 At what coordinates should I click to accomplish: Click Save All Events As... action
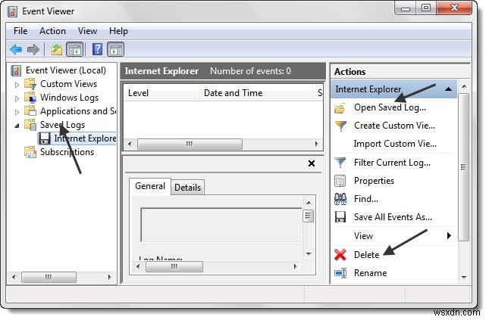click(393, 217)
